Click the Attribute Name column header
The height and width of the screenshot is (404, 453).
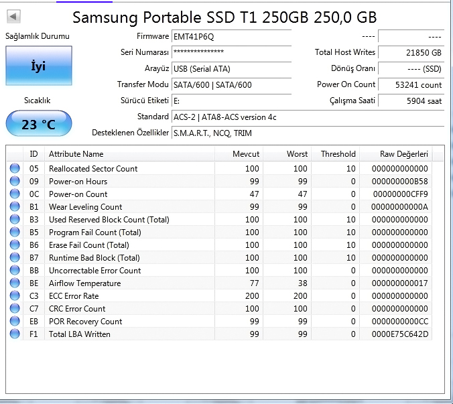click(129, 154)
